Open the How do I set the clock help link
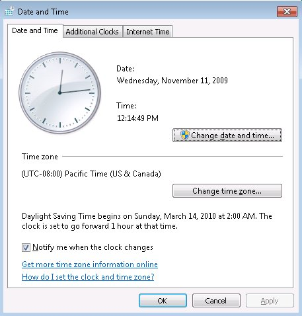 click(88, 277)
